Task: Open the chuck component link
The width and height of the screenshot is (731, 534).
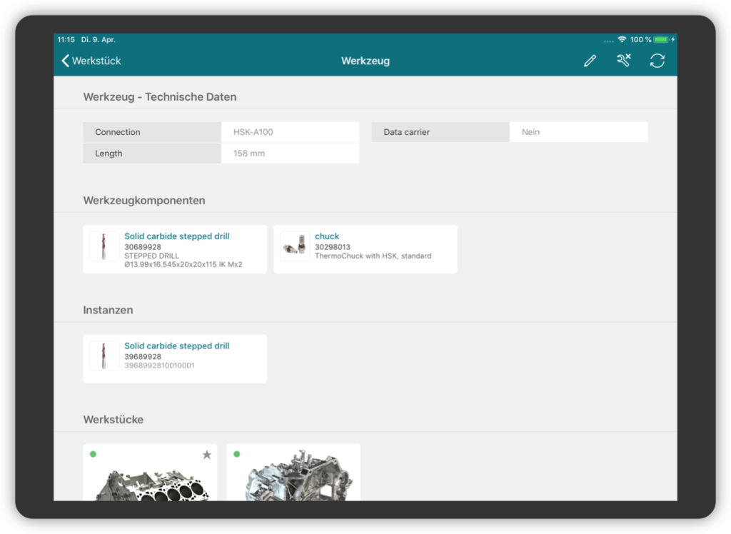Action: [x=327, y=236]
